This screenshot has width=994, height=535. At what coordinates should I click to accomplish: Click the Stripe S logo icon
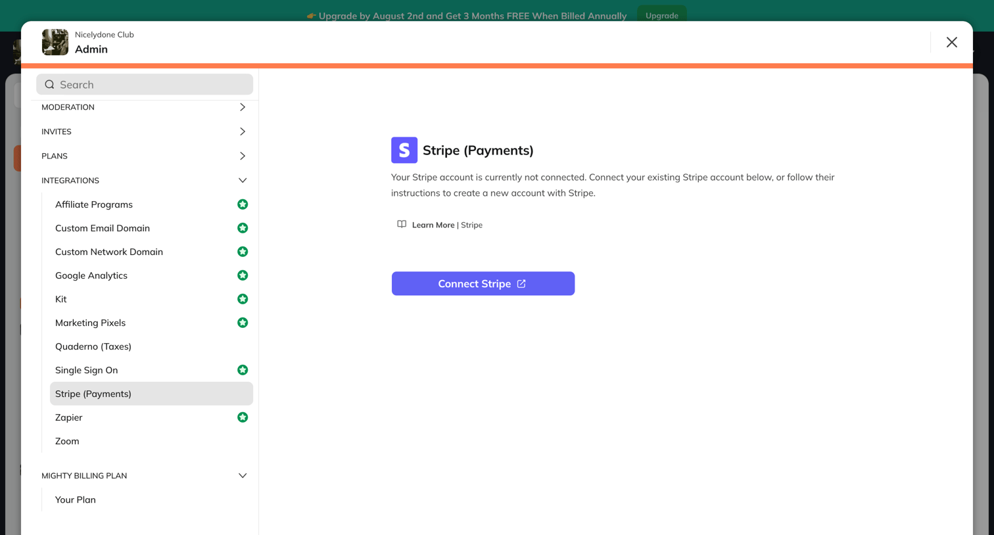click(404, 150)
